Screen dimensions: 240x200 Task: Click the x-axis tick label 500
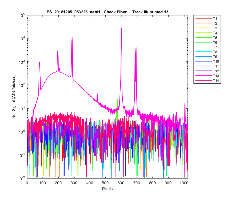105,183
